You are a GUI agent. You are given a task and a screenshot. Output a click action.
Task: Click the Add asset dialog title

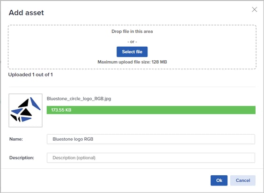coord(26,13)
